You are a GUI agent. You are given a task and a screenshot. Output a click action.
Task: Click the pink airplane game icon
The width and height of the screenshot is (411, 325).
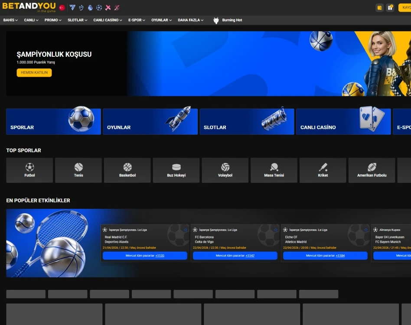(x=108, y=8)
